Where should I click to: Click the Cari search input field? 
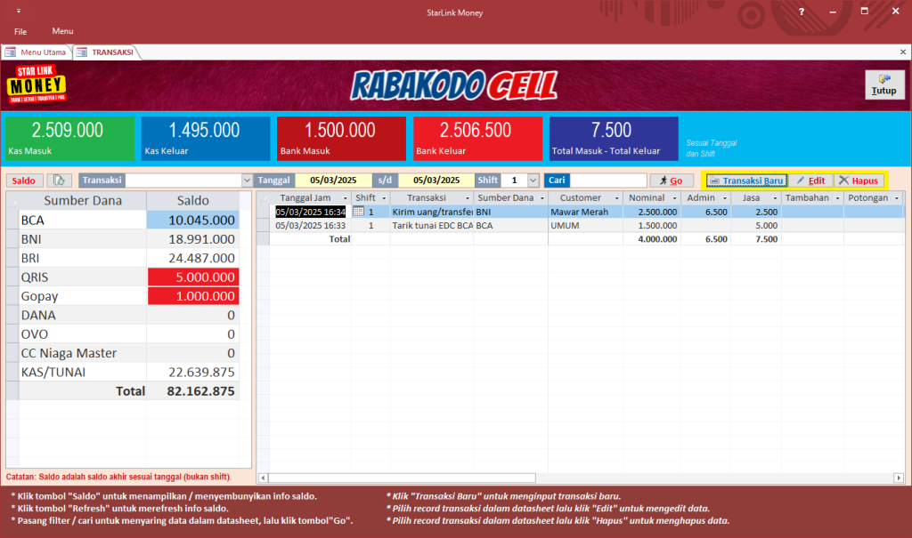[608, 181]
